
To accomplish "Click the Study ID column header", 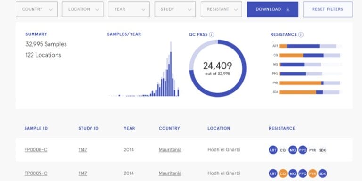I will (x=89, y=128).
